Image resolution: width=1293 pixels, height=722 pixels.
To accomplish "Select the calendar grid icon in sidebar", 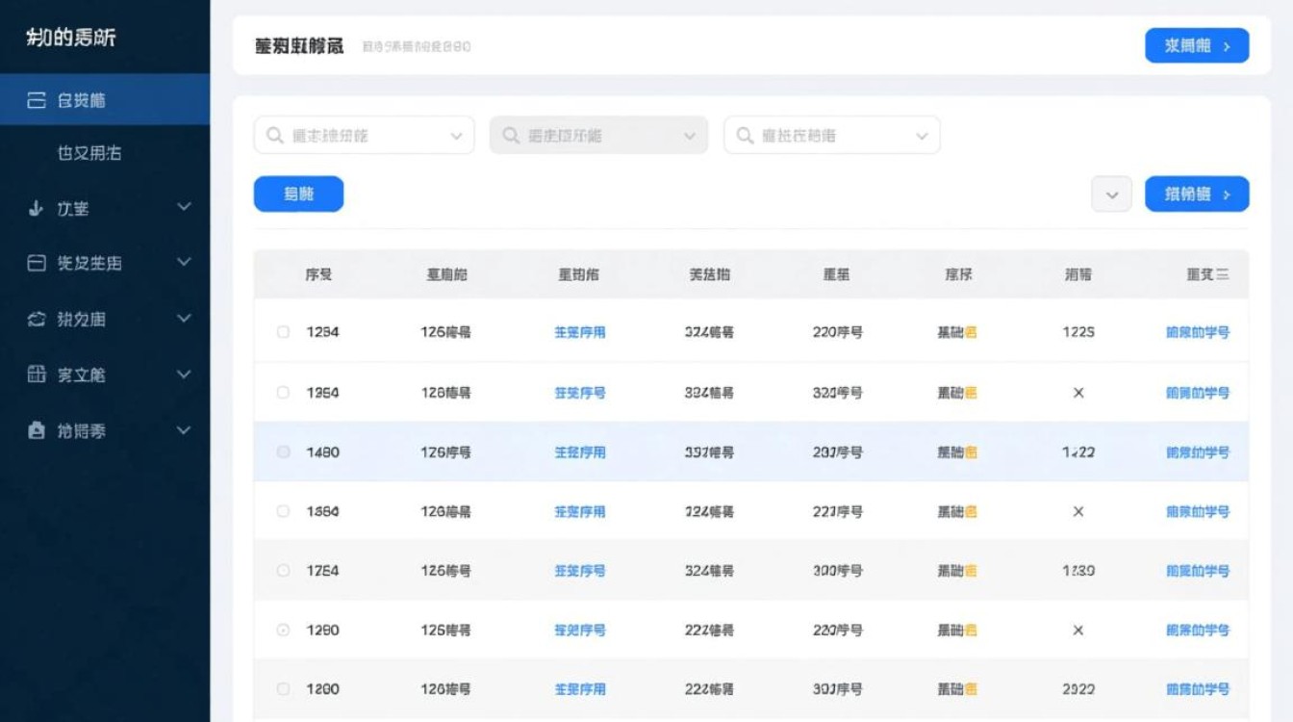I will pos(35,374).
